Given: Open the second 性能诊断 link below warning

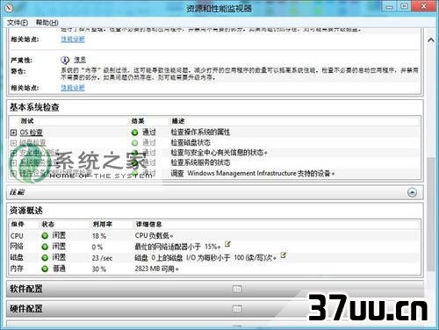Looking at the screenshot, I should 73,88.
